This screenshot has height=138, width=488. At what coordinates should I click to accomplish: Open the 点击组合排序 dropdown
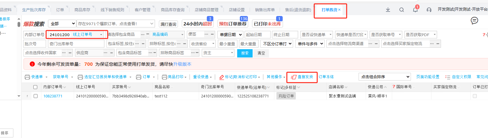(385, 77)
